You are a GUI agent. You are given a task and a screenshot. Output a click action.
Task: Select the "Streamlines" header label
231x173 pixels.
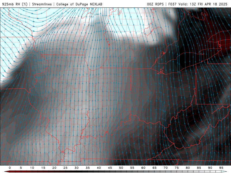coord(42,4)
